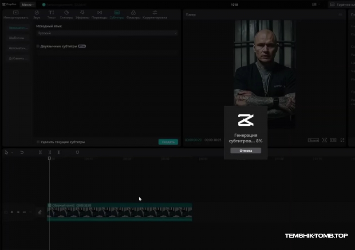This screenshot has height=250, width=355.
Task: Mute the video track audio
Action: point(24,212)
